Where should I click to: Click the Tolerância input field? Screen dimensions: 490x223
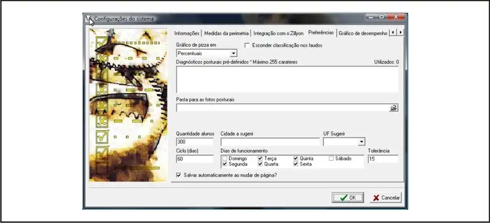(382, 159)
